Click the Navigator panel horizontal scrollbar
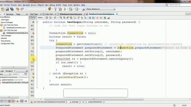 coord(9,97)
